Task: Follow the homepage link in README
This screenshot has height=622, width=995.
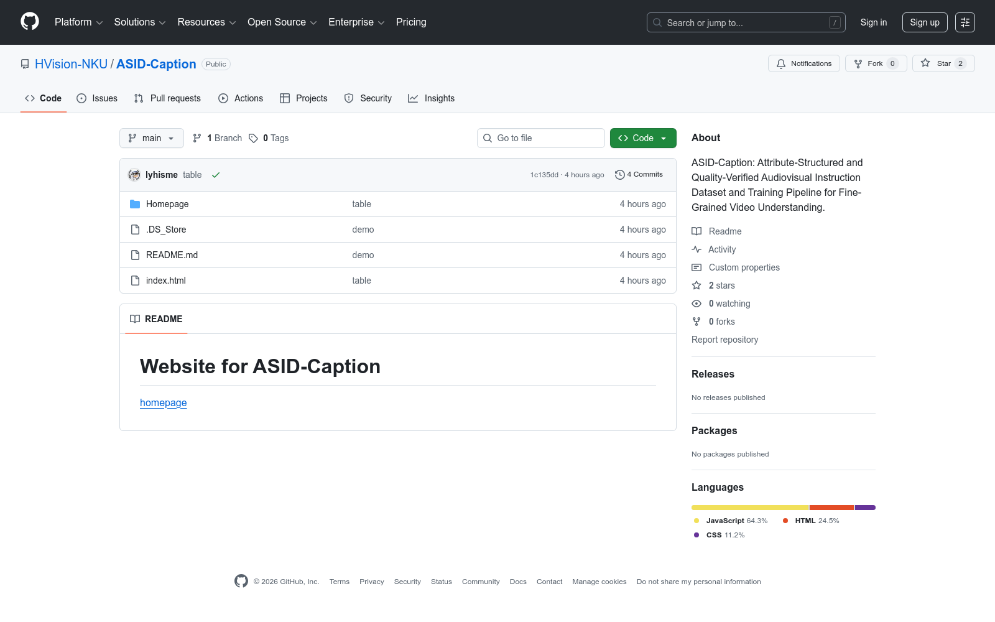Action: point(164,402)
